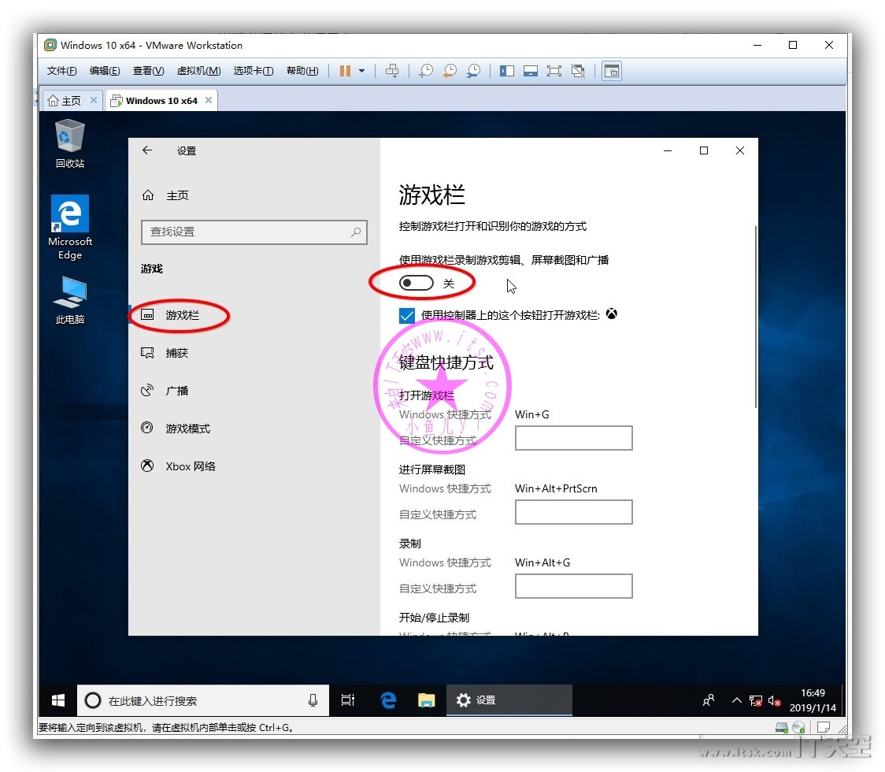Open Task View on the taskbar
The width and height of the screenshot is (885, 772).
(348, 701)
